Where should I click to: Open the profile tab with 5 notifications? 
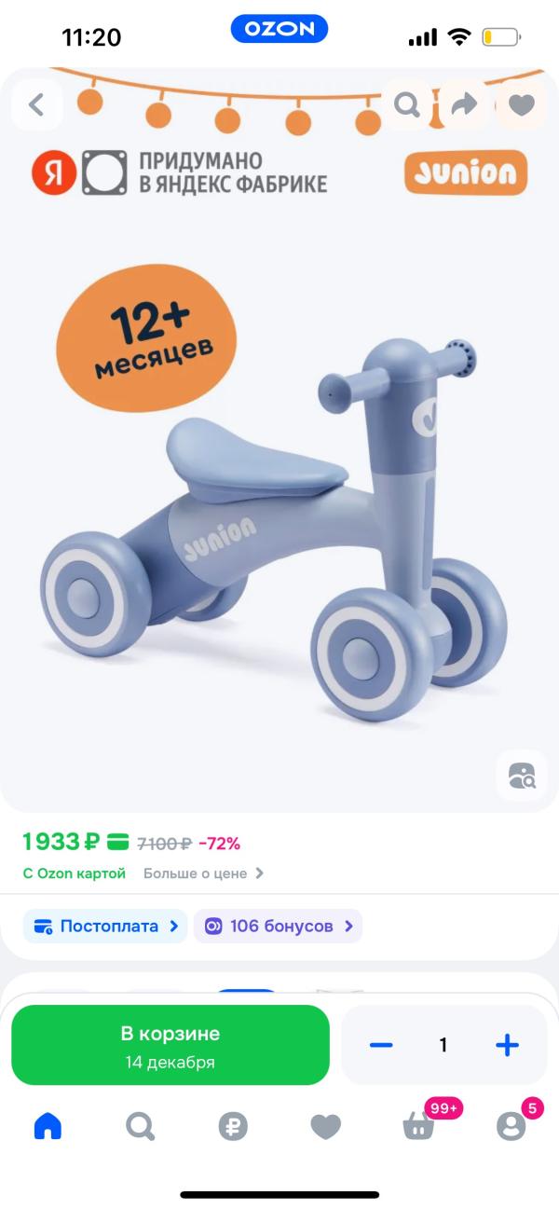click(511, 1125)
